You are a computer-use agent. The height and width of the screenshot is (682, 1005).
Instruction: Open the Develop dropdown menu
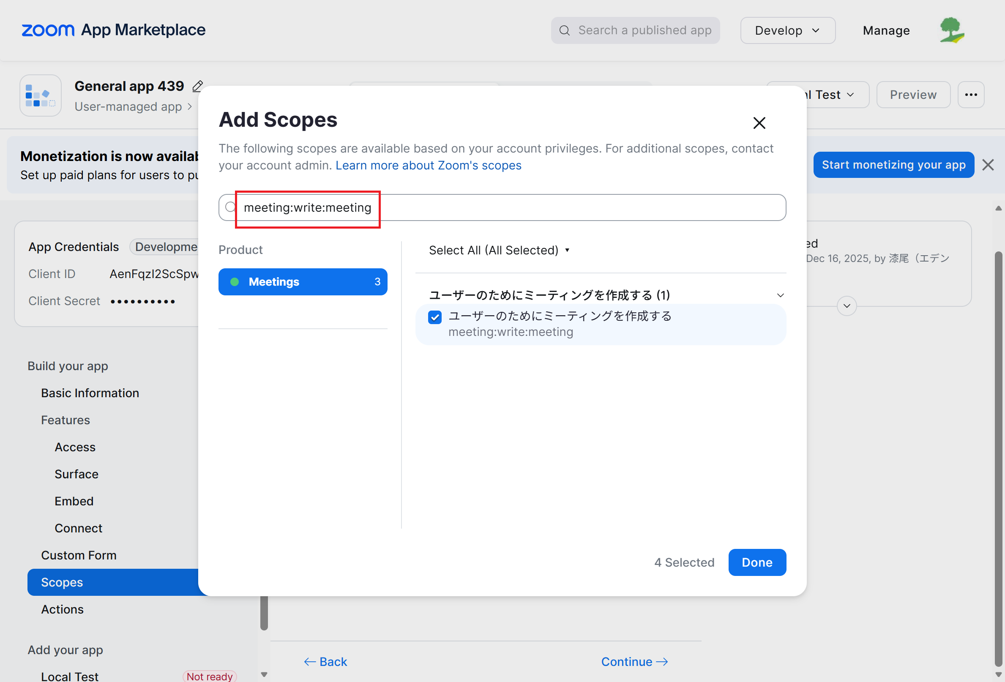(787, 30)
